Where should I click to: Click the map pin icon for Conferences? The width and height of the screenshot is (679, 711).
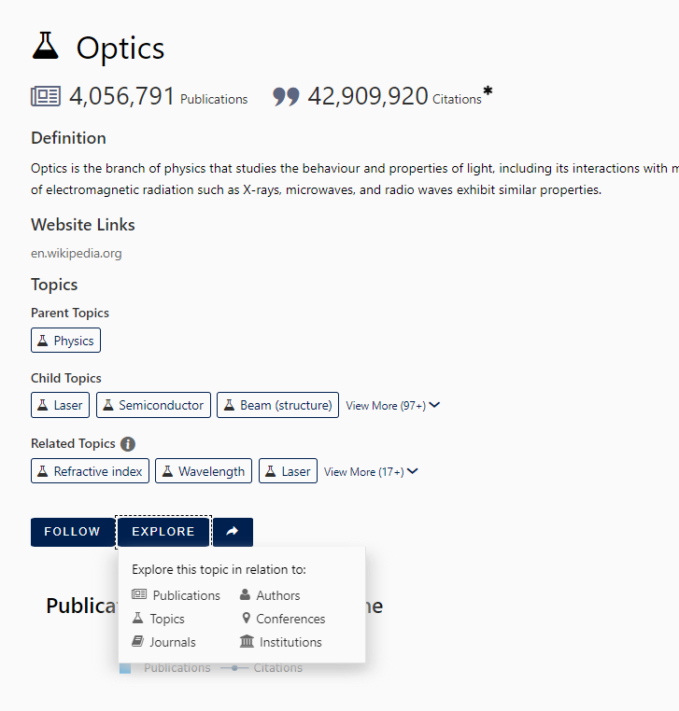246,619
